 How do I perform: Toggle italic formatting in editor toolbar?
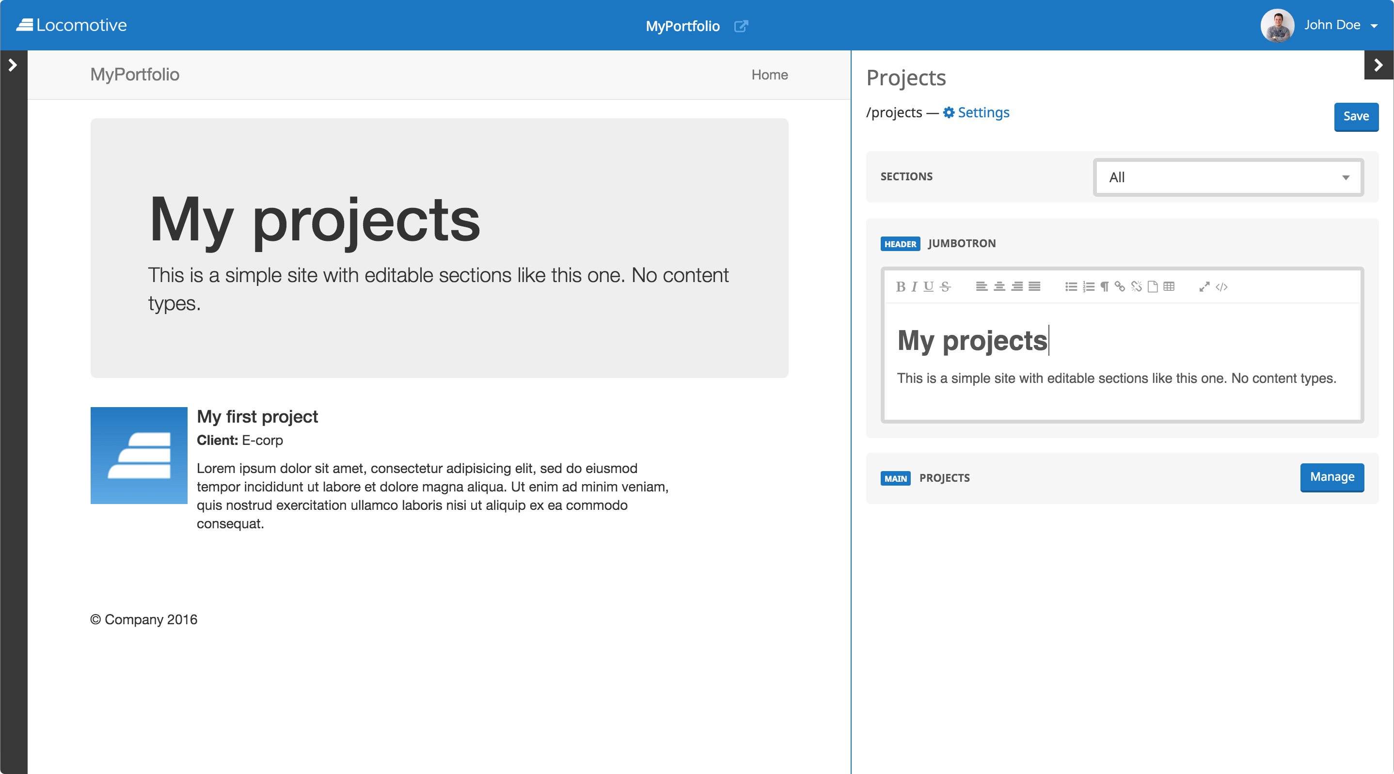914,287
